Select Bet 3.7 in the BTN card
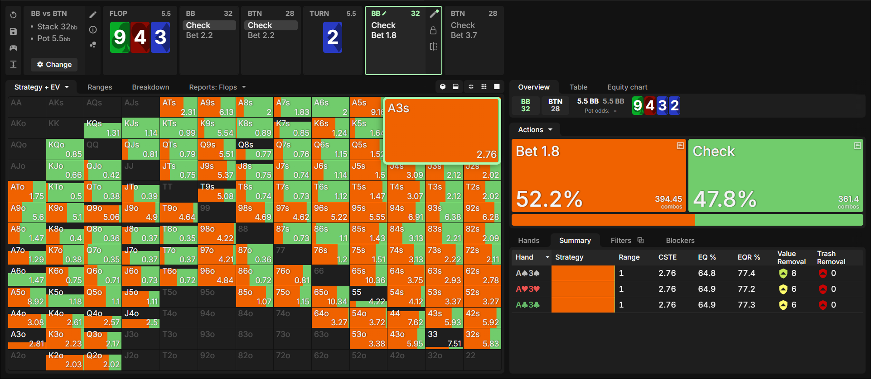This screenshot has height=379, width=871. coord(464,35)
